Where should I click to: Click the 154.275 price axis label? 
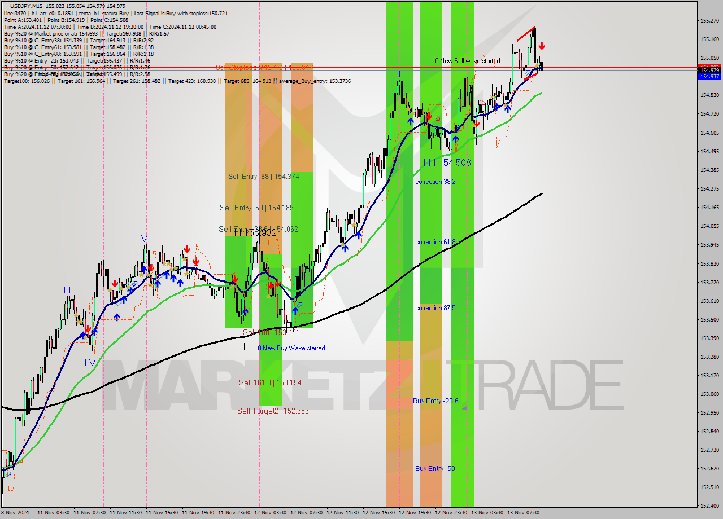pos(709,188)
